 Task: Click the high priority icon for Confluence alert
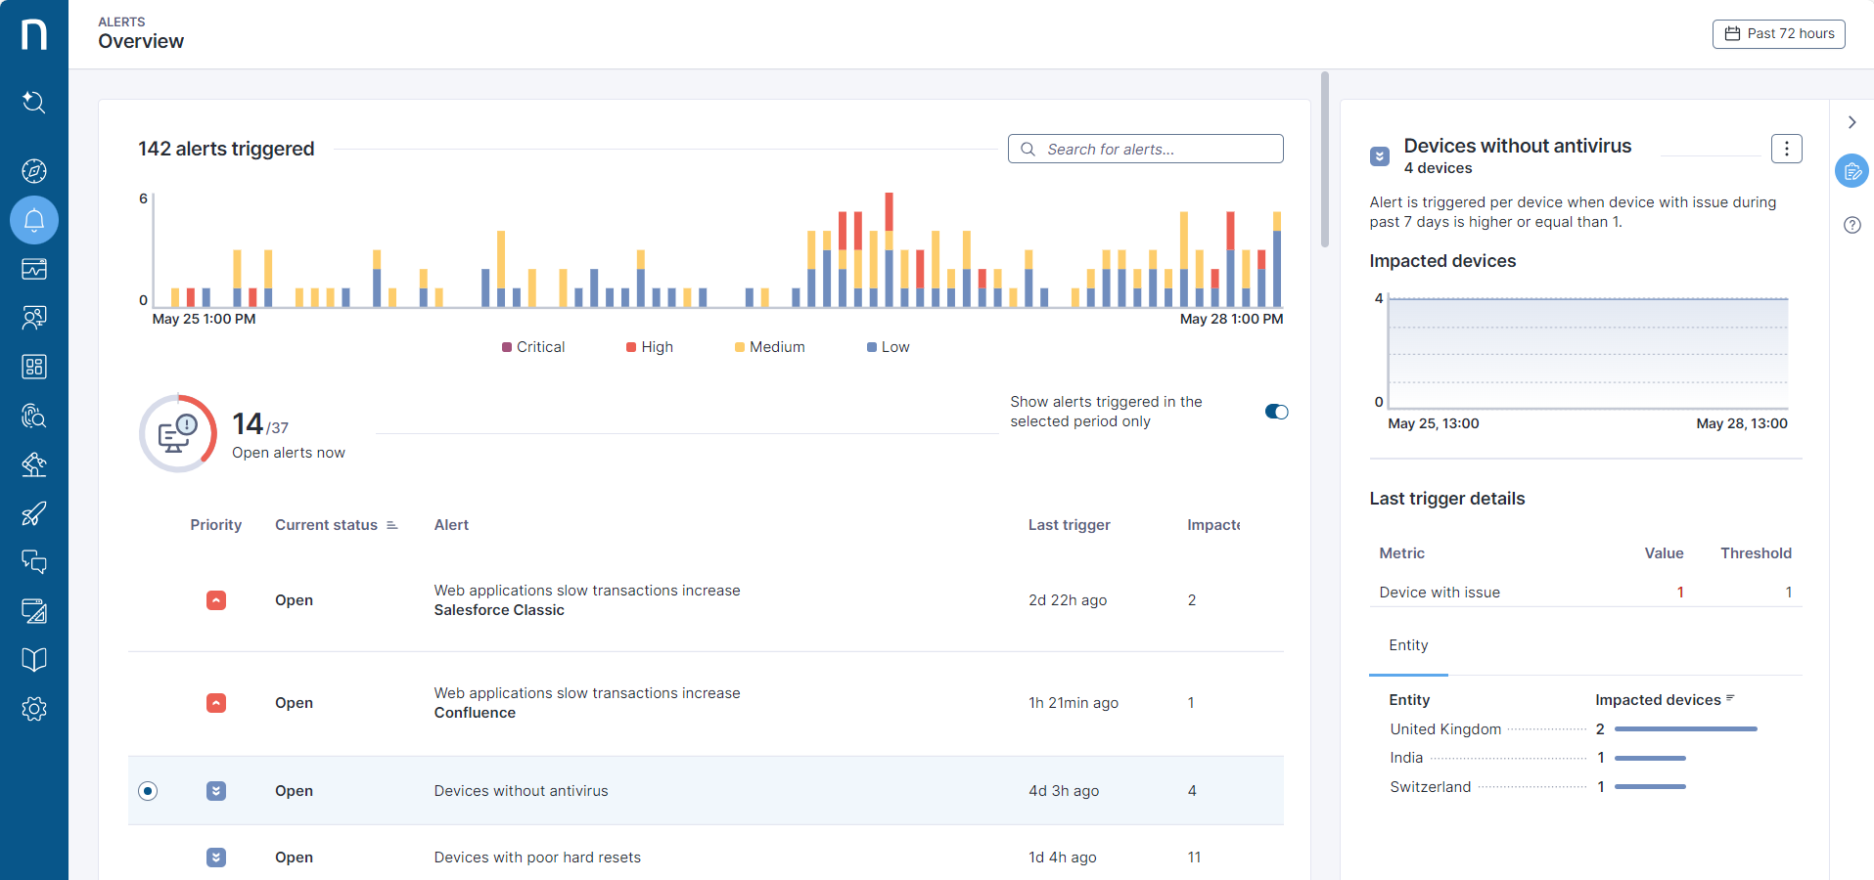216,703
